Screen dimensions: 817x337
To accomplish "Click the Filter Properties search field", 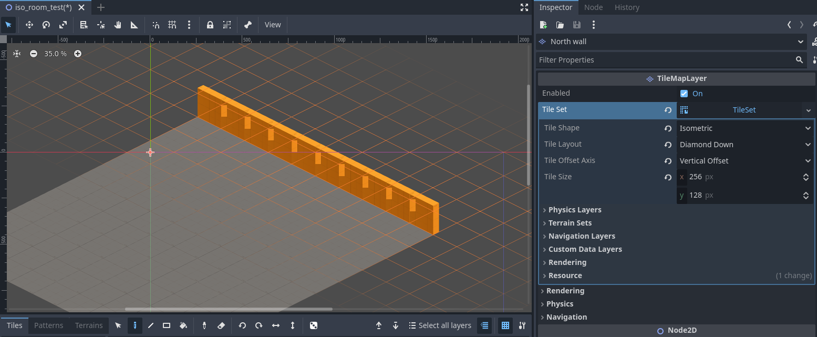I will [665, 60].
